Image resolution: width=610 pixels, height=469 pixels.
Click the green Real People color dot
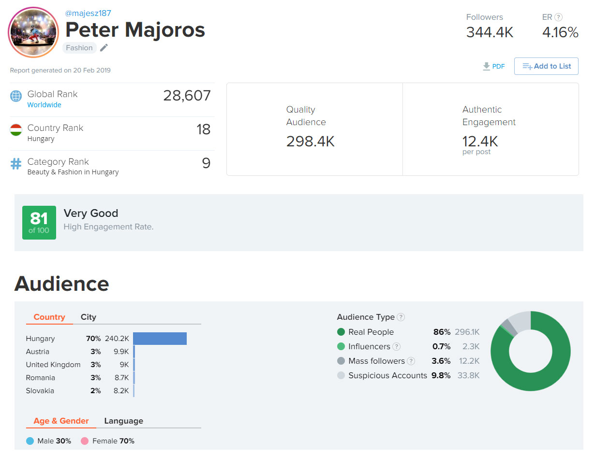coord(341,332)
